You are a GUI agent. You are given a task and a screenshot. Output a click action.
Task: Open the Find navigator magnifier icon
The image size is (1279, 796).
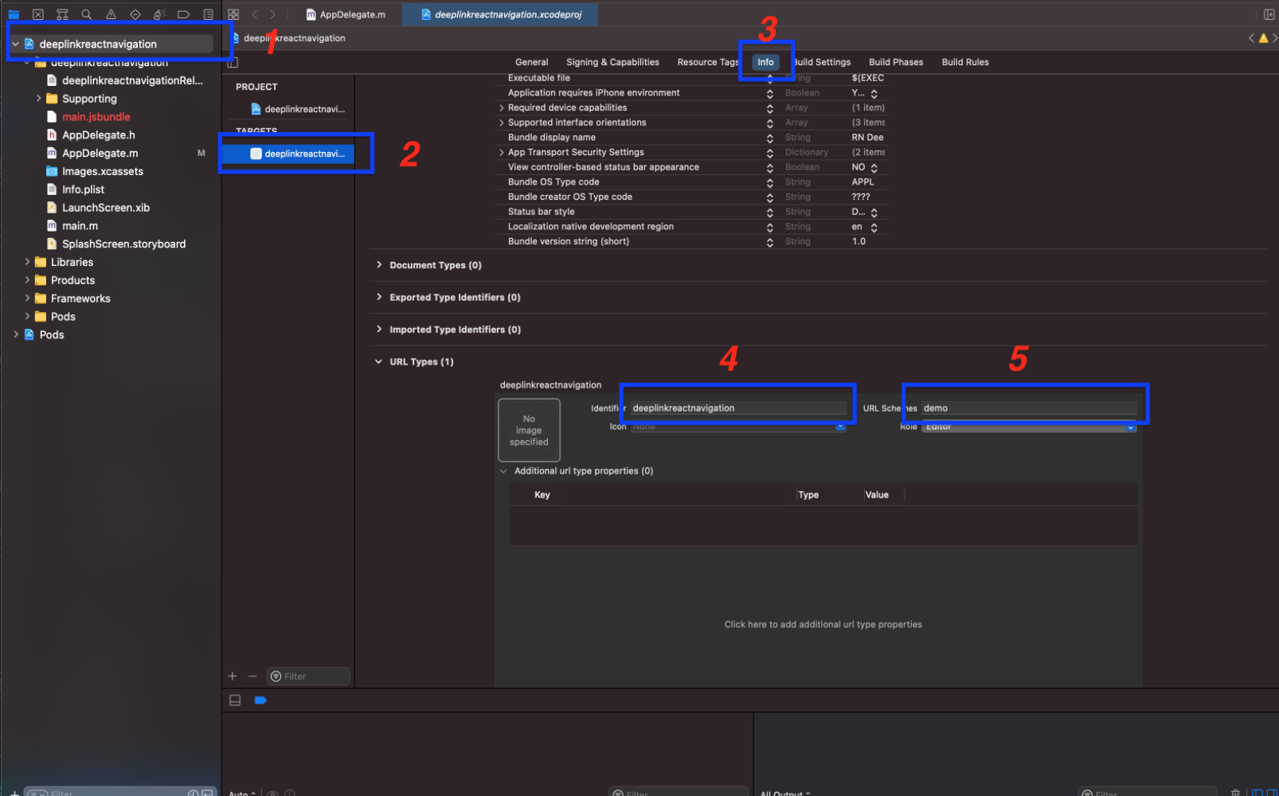pos(87,14)
